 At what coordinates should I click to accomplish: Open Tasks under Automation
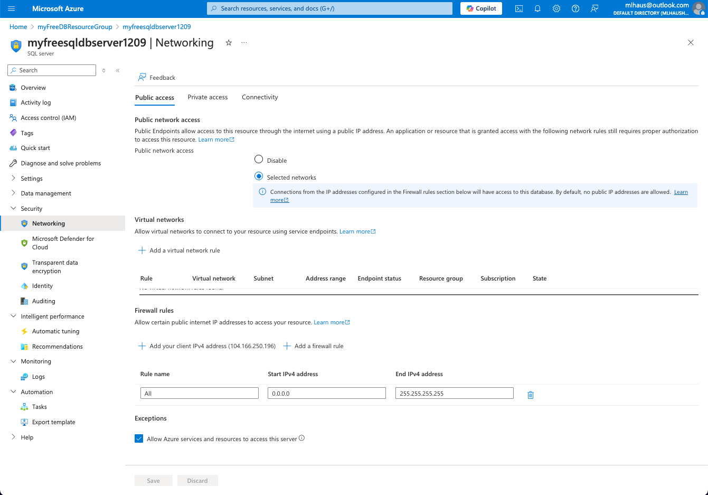39,407
